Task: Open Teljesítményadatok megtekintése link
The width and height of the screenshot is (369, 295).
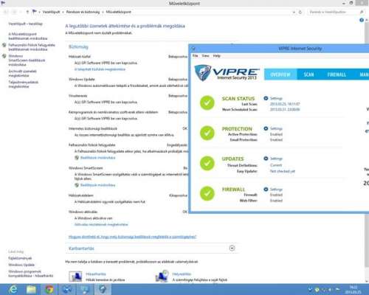Action: (x=23, y=84)
